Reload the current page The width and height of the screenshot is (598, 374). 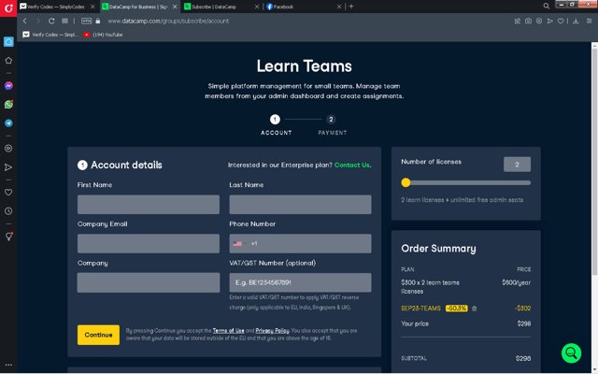(51, 21)
